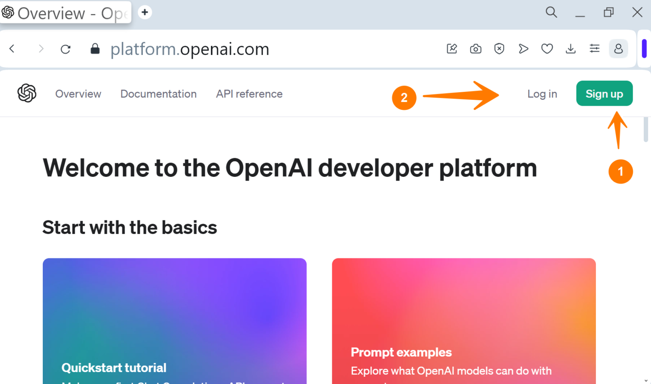Add the page to favorites with the heart

547,49
